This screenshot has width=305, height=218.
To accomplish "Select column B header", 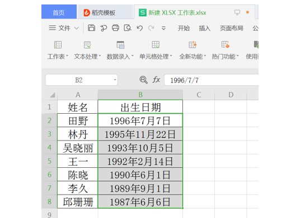I will [x=140, y=95].
